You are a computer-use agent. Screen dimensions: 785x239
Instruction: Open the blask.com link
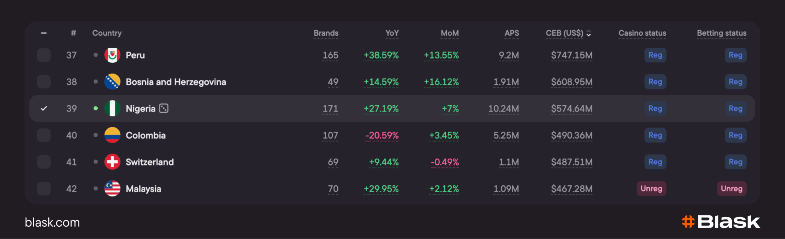[52, 222]
